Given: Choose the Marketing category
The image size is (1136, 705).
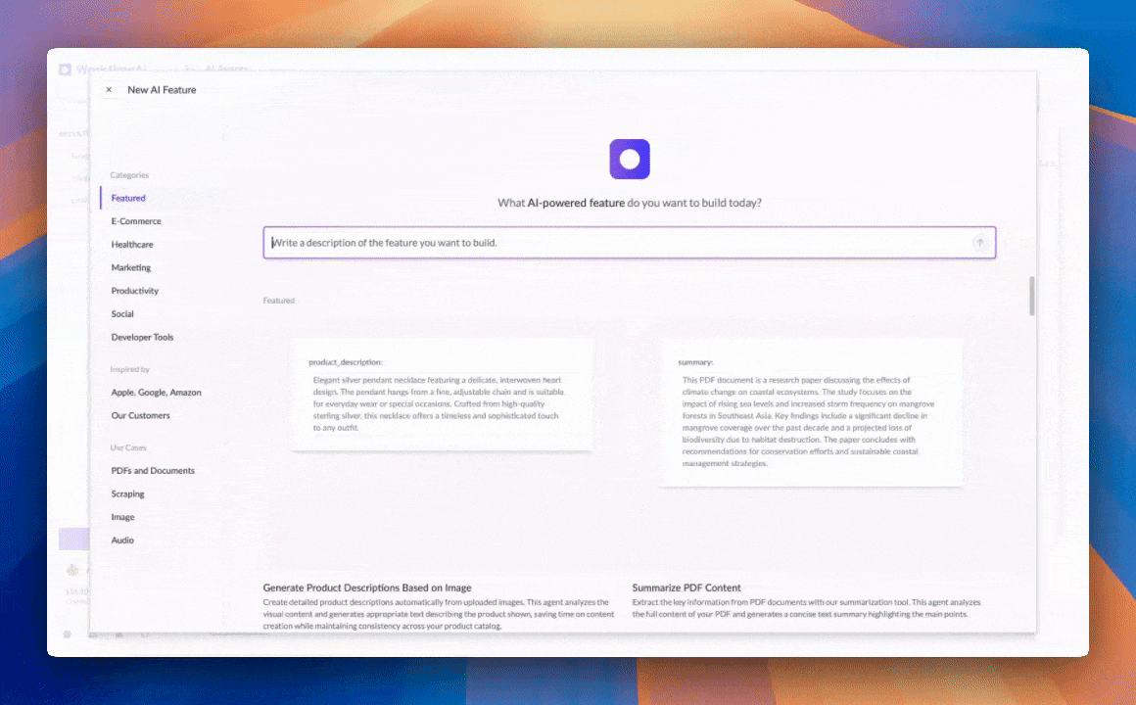Looking at the screenshot, I should (131, 267).
